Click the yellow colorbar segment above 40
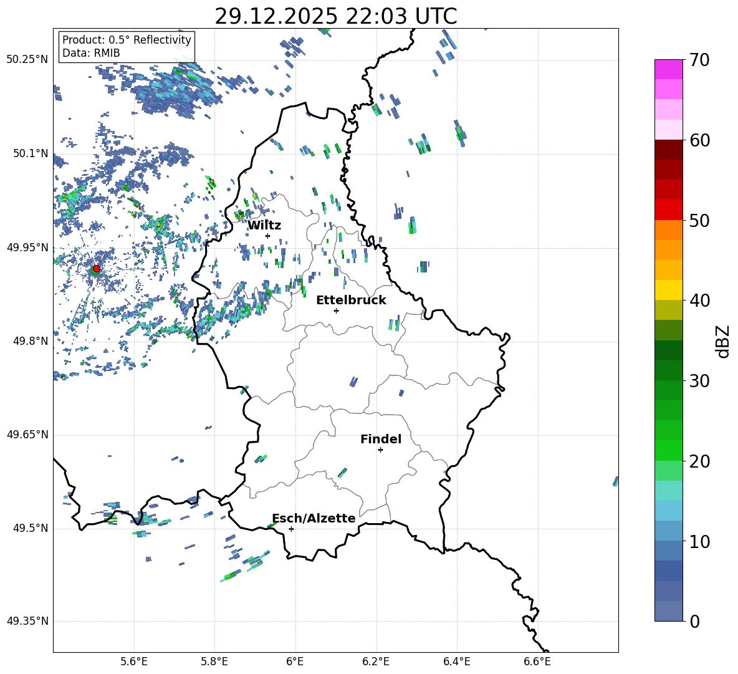 point(668,290)
